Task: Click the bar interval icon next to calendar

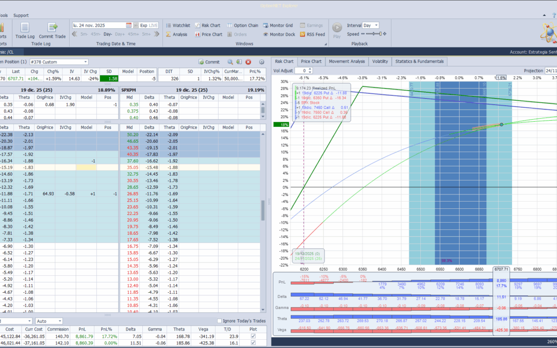Action: click(x=136, y=25)
